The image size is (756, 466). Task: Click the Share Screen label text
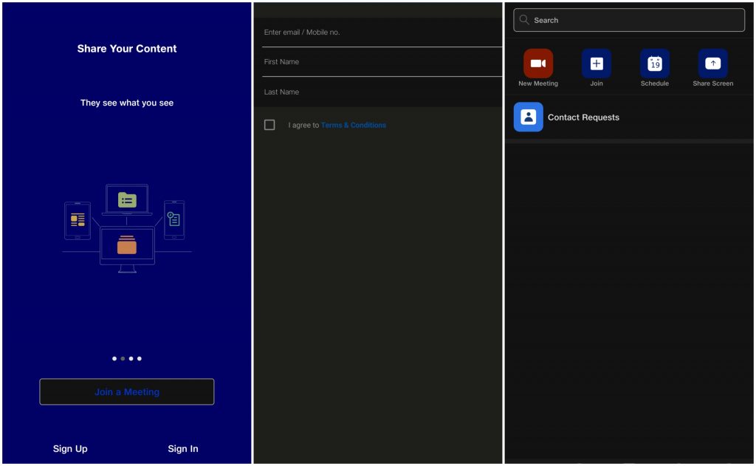[x=712, y=83]
